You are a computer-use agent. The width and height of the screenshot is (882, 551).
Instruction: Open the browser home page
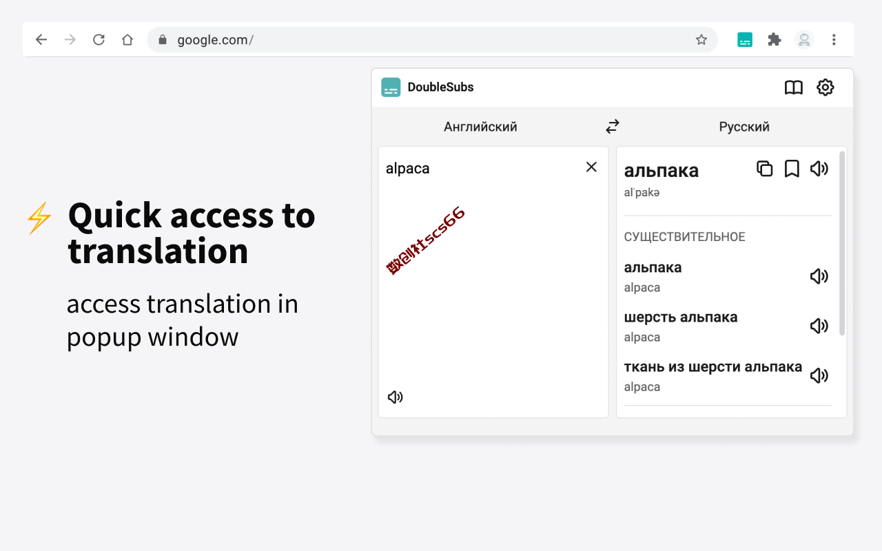click(127, 40)
